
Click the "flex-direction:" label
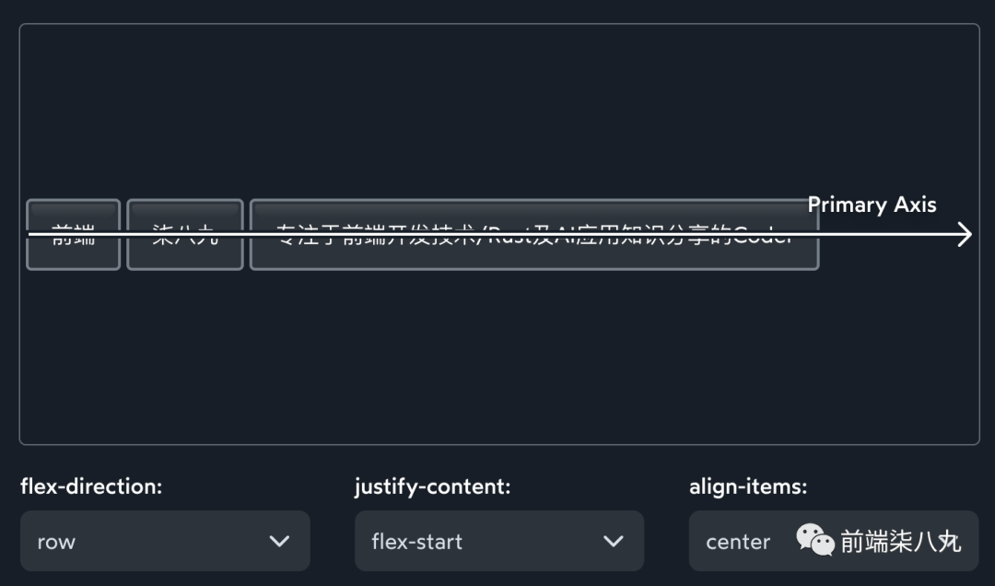[91, 486]
